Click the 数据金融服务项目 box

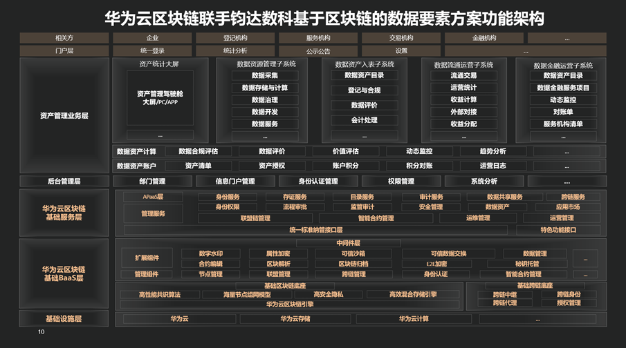pos(563,88)
